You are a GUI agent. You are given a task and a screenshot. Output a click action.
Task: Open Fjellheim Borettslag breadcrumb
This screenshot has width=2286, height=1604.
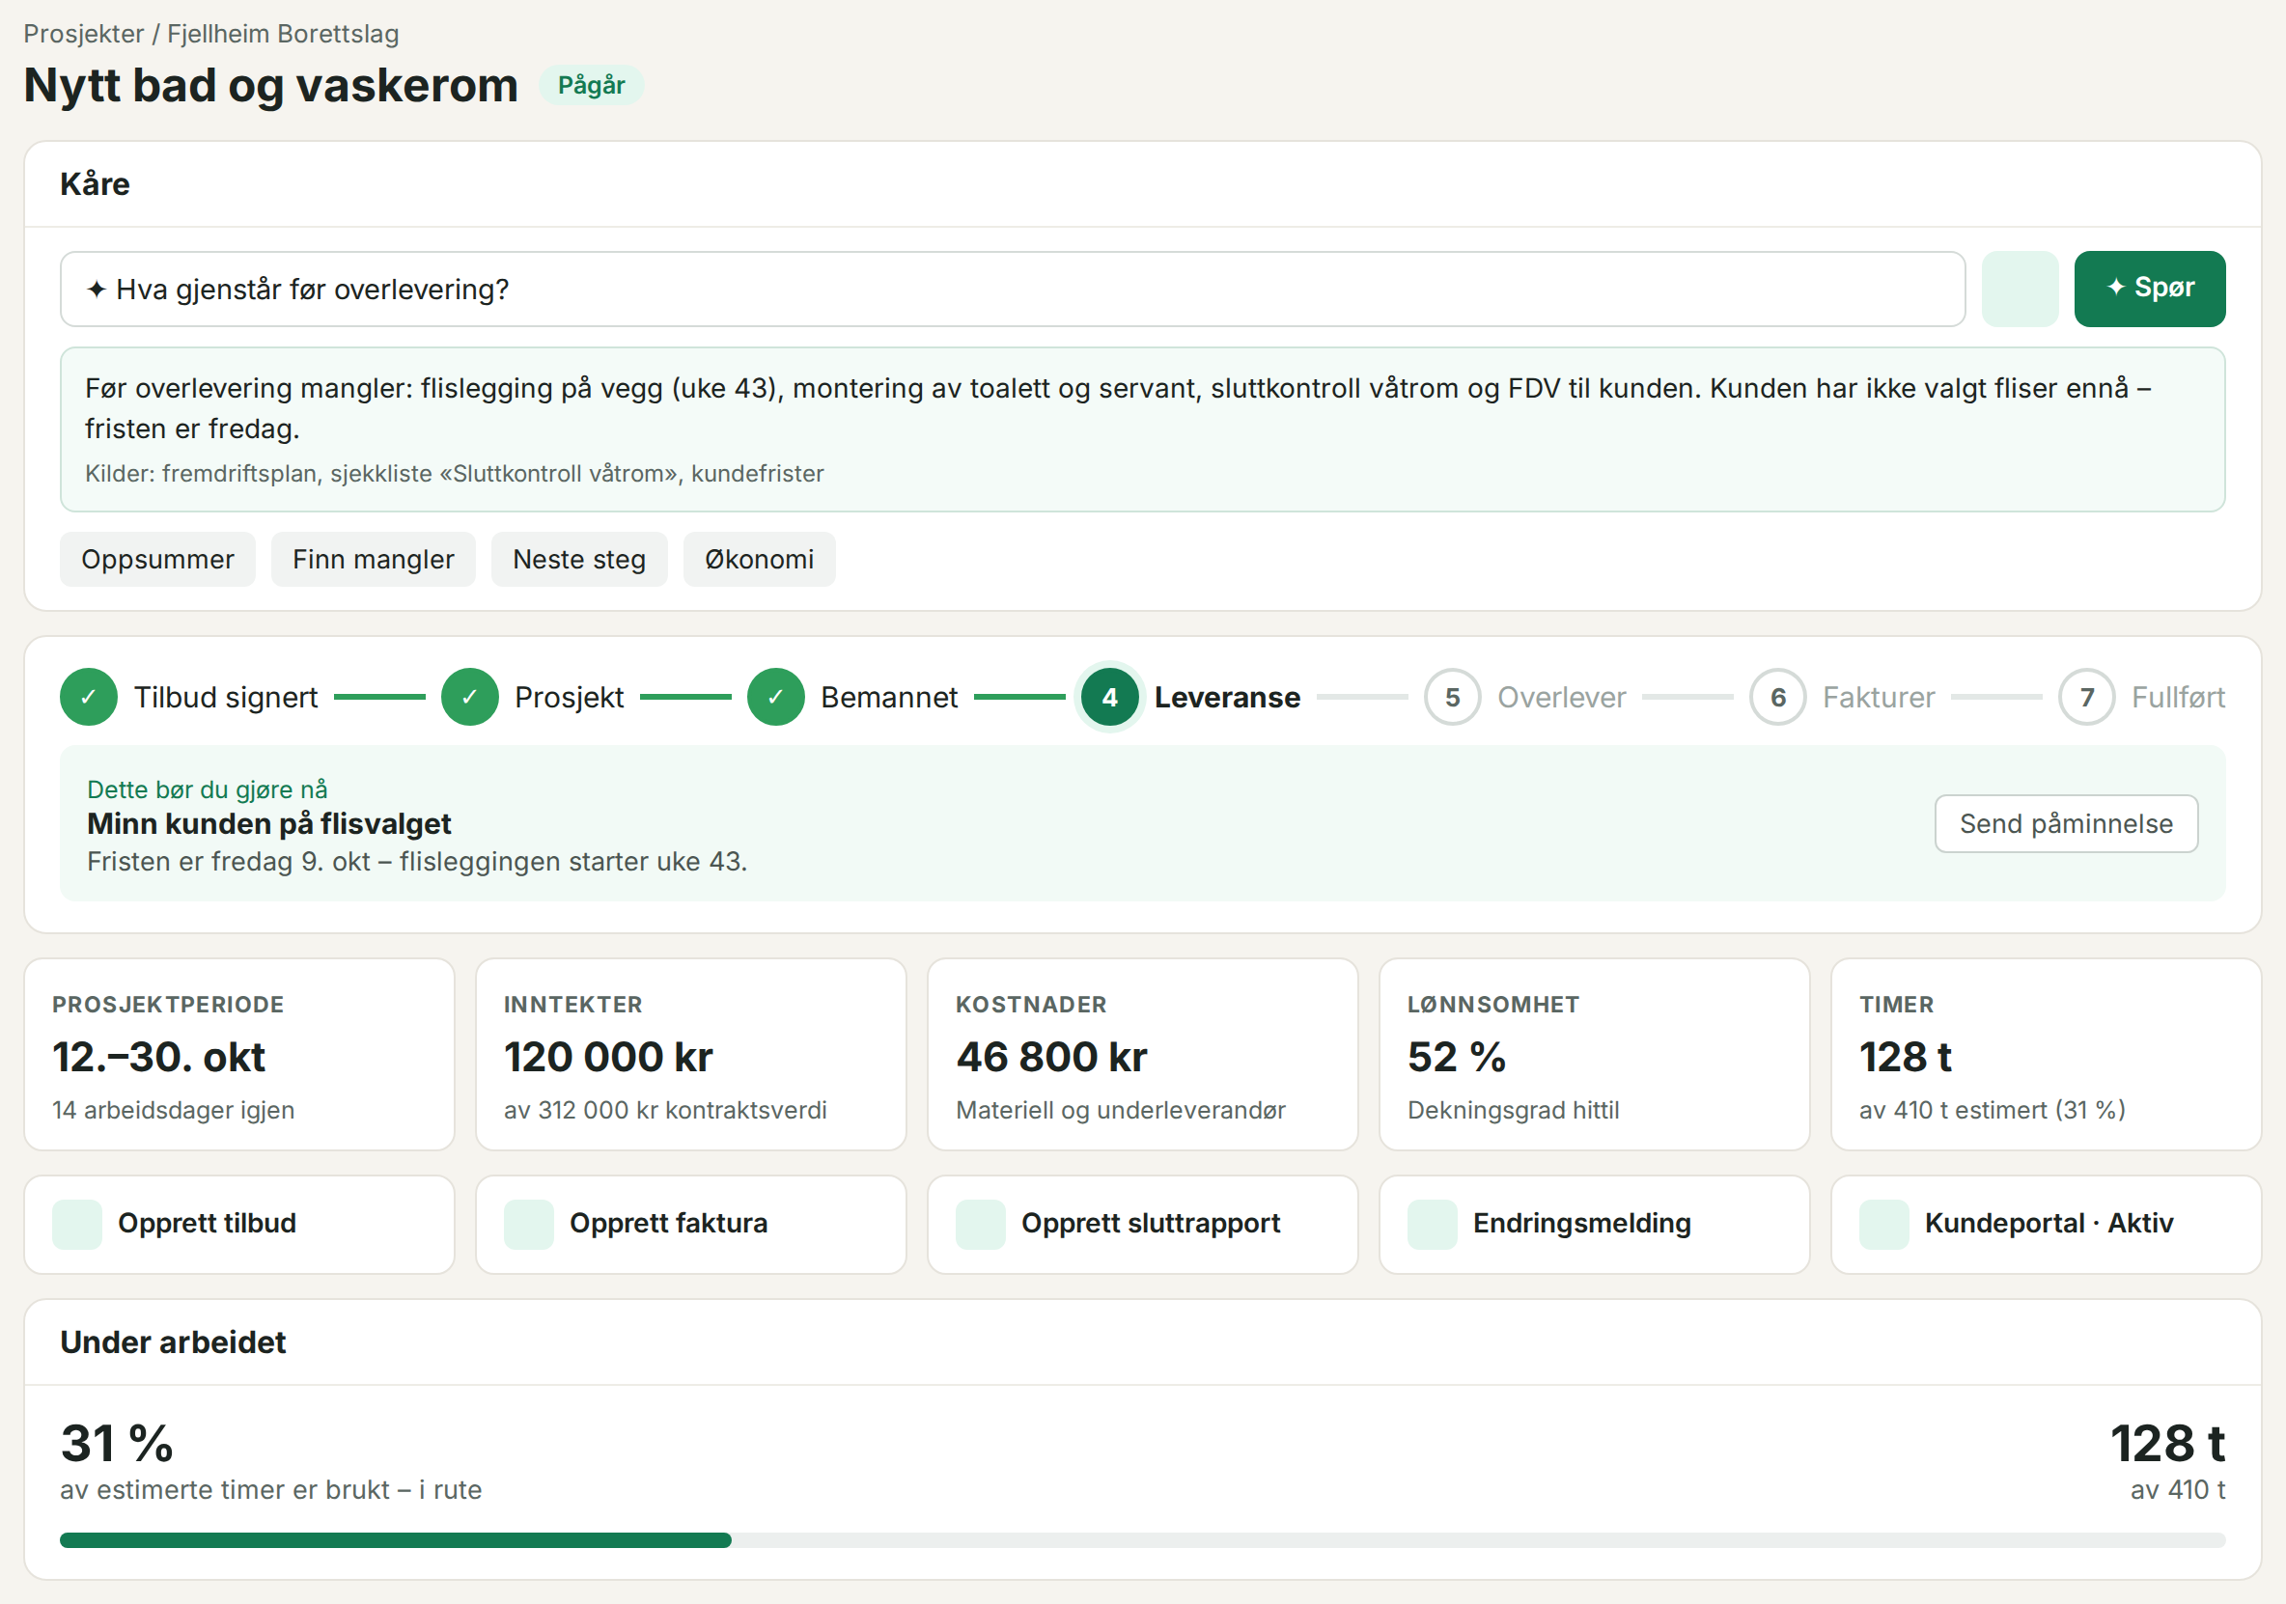tap(283, 34)
